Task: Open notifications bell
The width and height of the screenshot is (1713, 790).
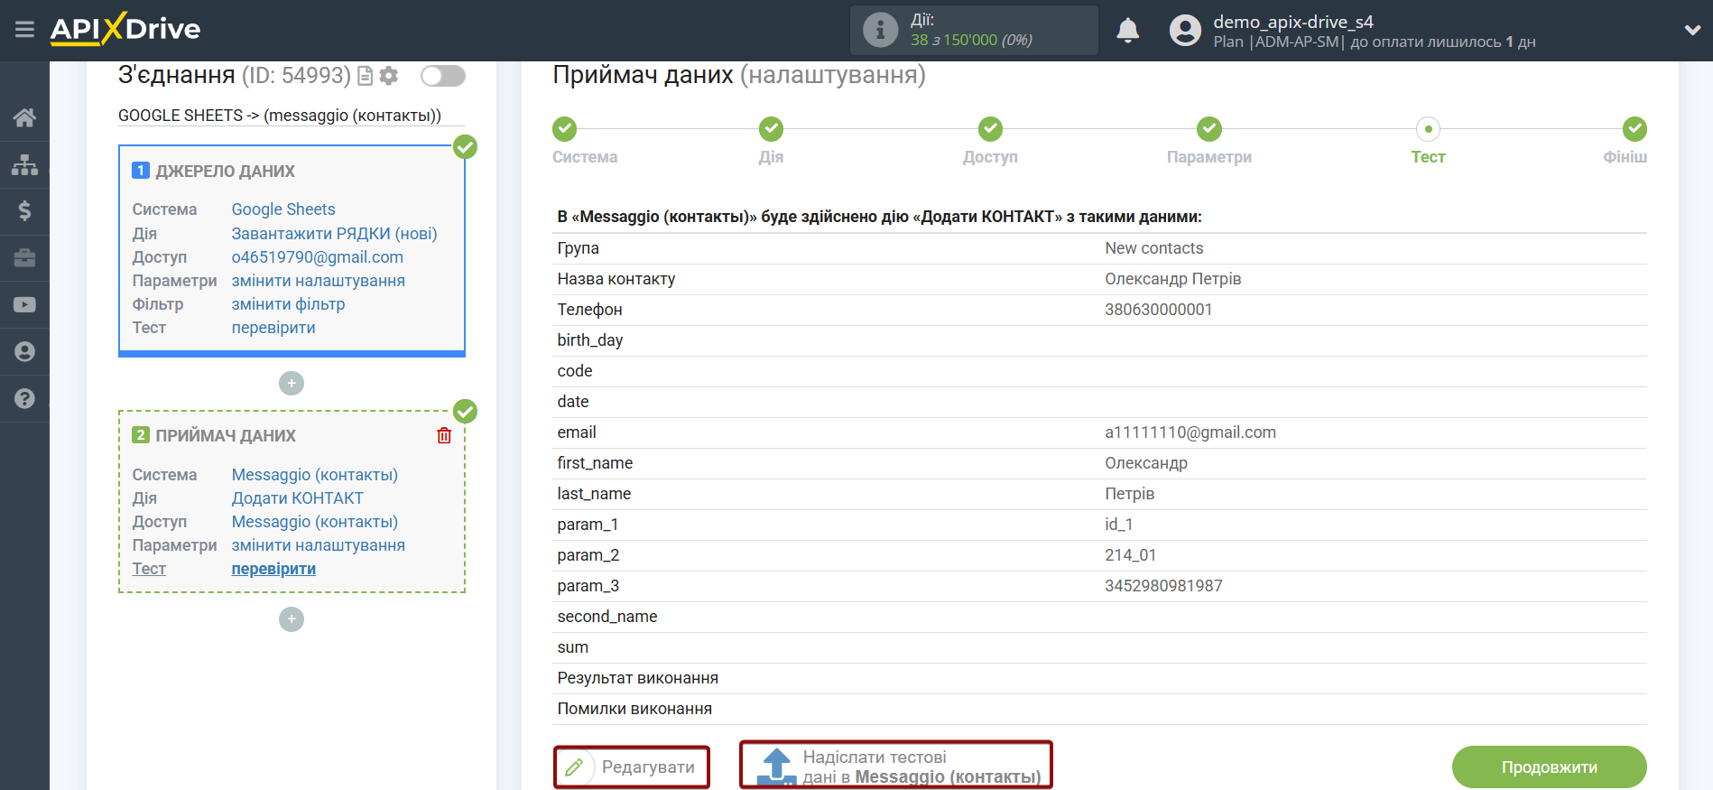Action: click(1127, 30)
